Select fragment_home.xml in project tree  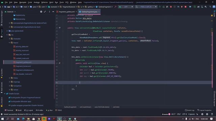point(23,66)
